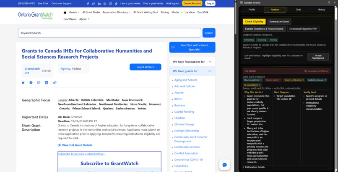Screen dimensions: 338x172
Task: Click the Download Eligibility PDF button
Action: (x=303, y=29)
